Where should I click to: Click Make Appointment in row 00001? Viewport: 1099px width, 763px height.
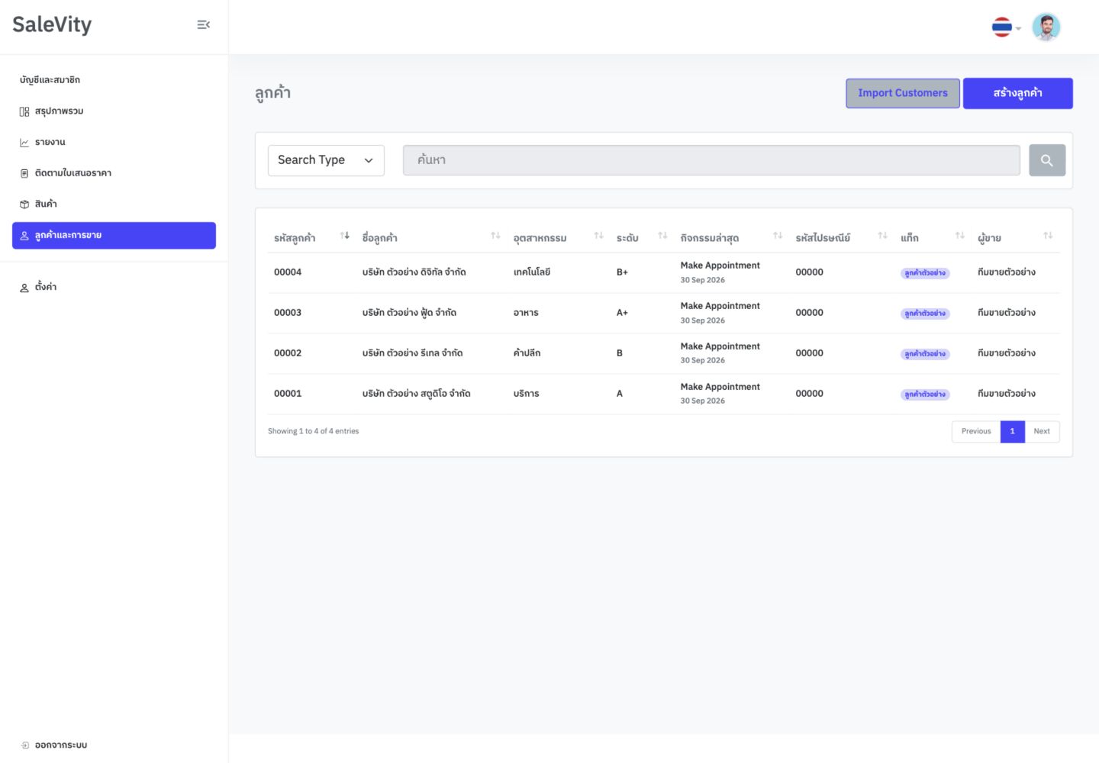click(x=720, y=387)
